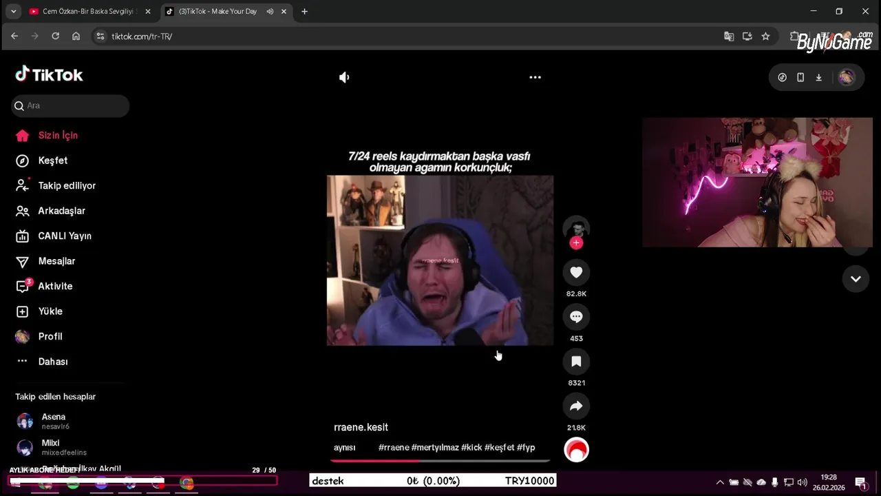
Task: Open the #mertyılmaz hashtag
Action: [x=435, y=448]
